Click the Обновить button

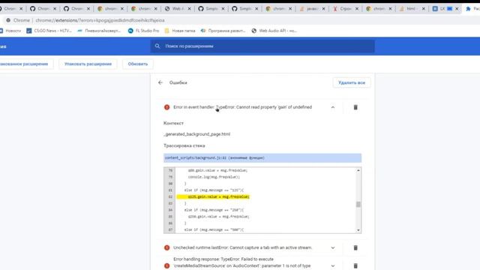[138, 64]
